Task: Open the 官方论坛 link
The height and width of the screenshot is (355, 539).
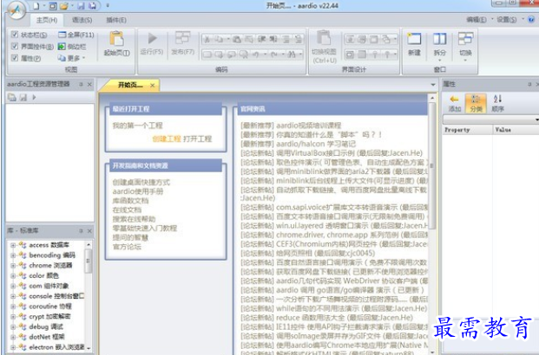Action: 127,247
